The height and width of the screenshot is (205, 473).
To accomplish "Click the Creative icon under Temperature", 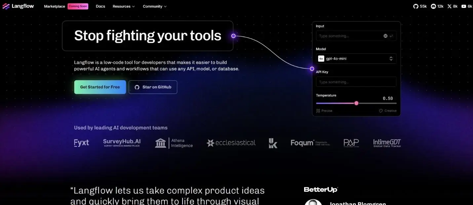I will click(381, 111).
